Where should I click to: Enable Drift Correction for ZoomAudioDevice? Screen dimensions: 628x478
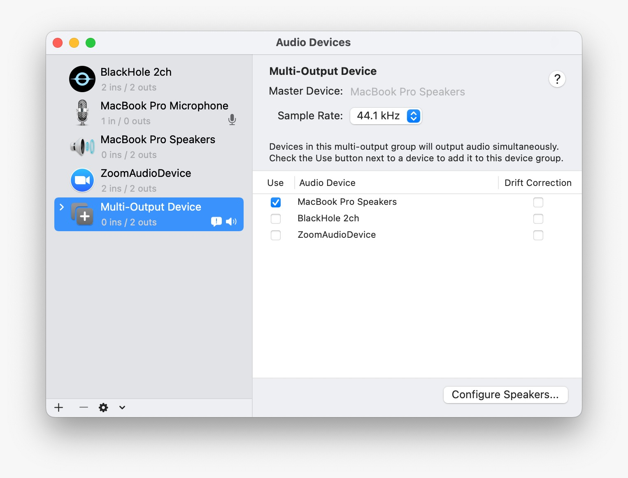coord(538,235)
